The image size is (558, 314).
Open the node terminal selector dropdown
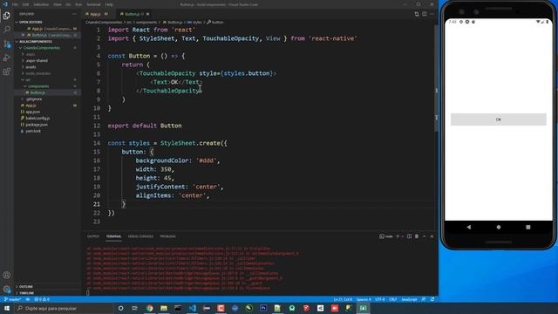(386, 236)
